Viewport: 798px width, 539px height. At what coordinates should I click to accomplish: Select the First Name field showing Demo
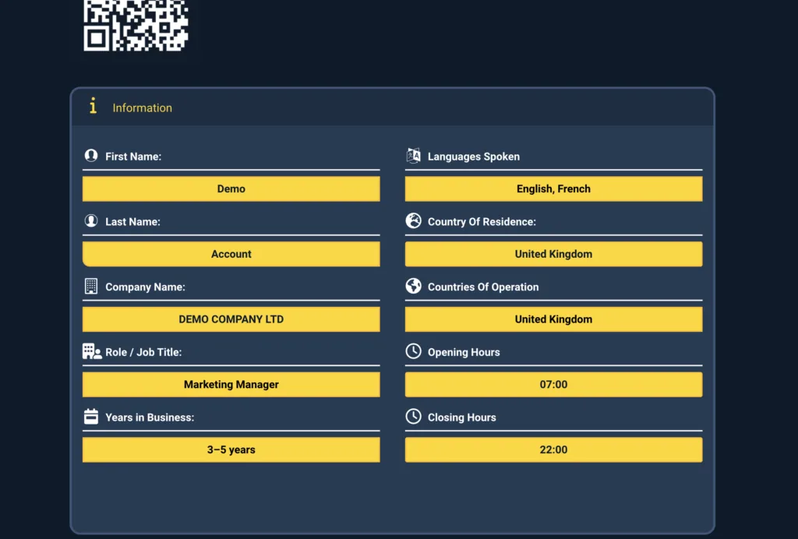click(x=231, y=188)
